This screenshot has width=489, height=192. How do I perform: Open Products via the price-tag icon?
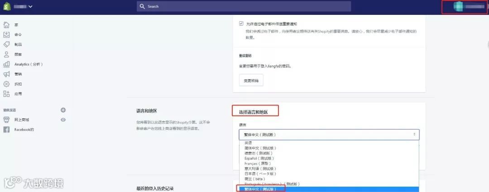(x=6, y=45)
